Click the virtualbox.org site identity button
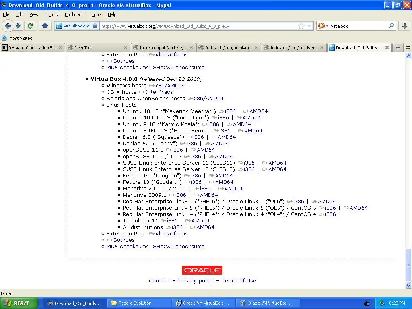Image resolution: width=412 pixels, height=309 pixels. coord(76,26)
